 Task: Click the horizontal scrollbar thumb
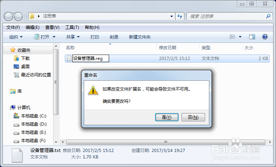pos(165,142)
